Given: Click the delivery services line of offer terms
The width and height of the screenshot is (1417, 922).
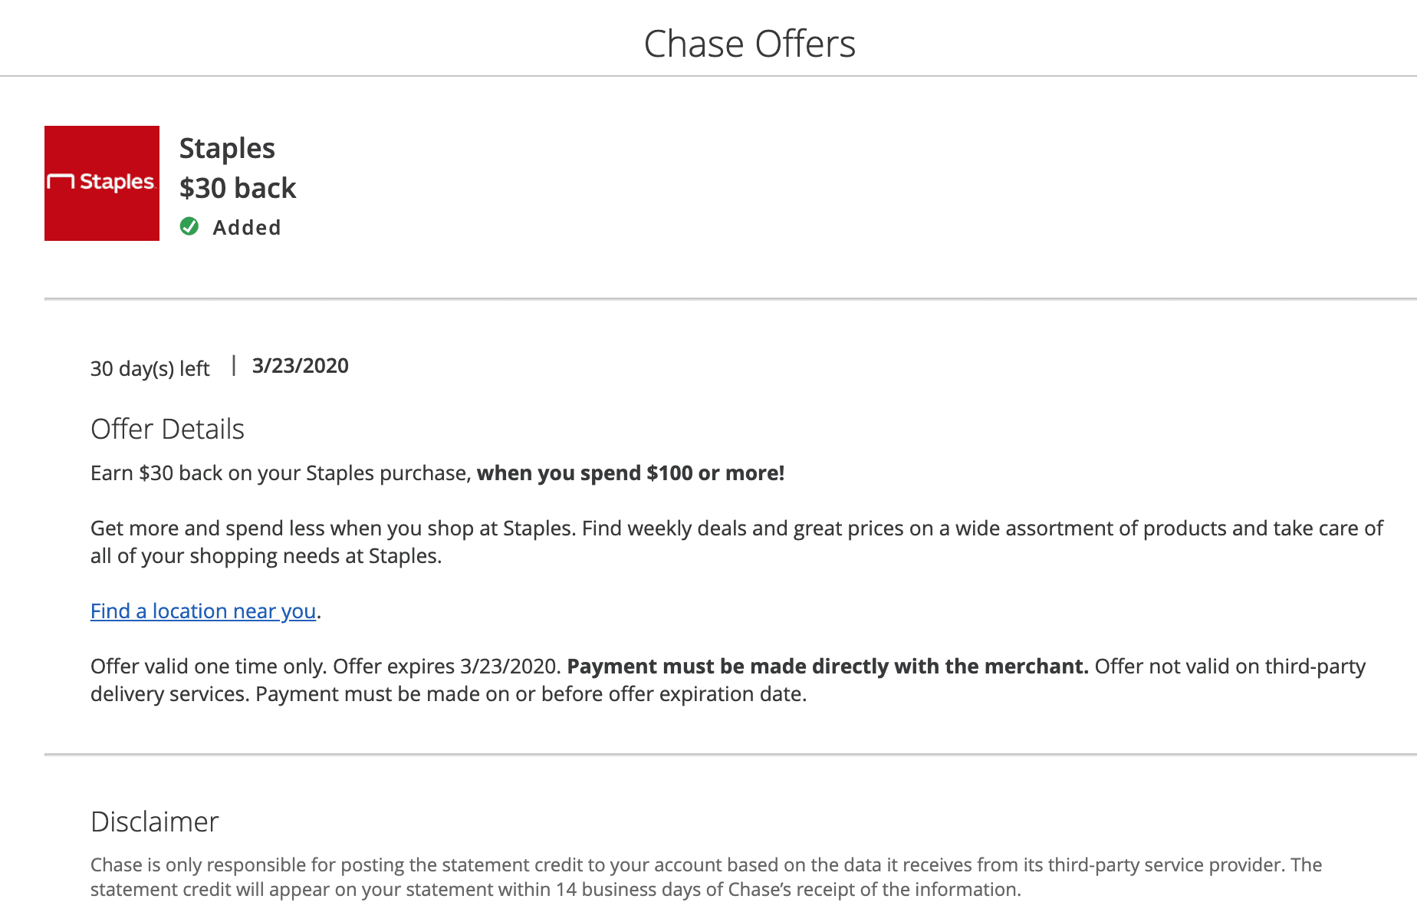Looking at the screenshot, I should pyautogui.click(x=449, y=694).
